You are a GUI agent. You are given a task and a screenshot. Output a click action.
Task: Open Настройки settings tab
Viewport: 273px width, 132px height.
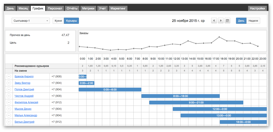point(257,8)
